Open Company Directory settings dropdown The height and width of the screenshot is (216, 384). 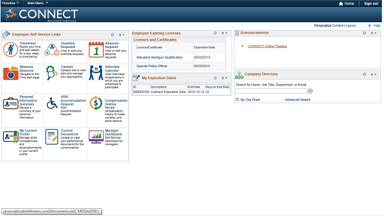tap(373, 74)
